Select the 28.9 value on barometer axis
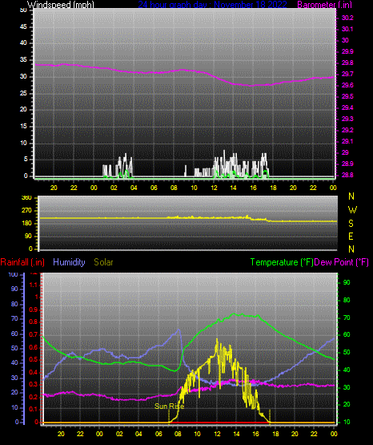The image size is (373, 445). [347, 164]
